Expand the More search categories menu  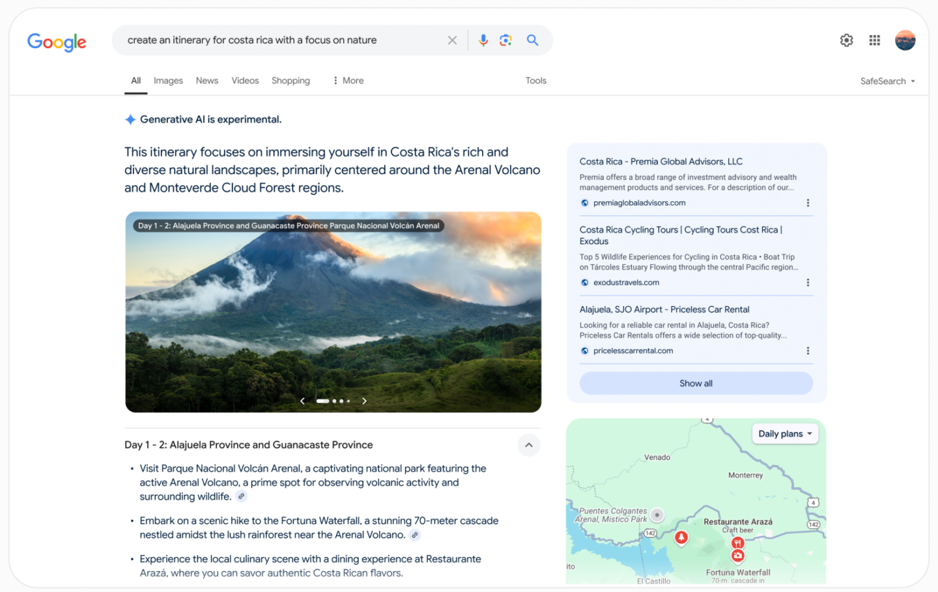point(348,80)
